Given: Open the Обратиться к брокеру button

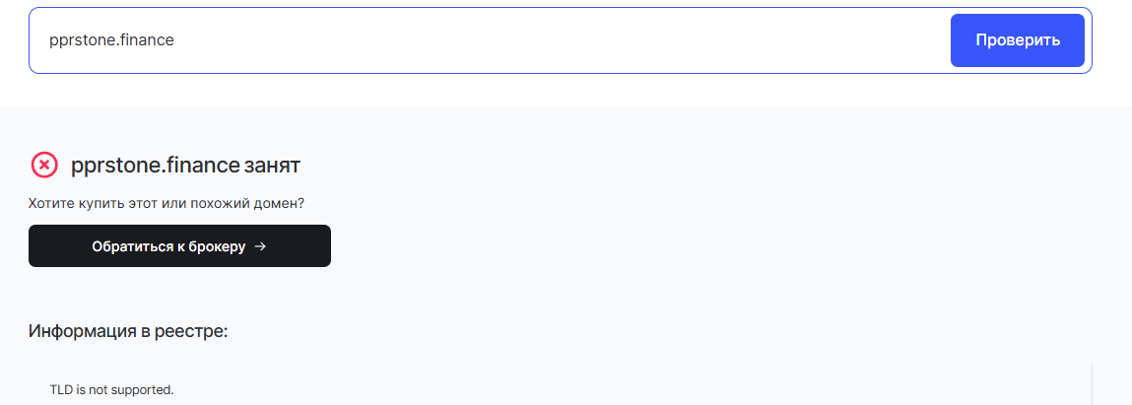Looking at the screenshot, I should tap(179, 246).
